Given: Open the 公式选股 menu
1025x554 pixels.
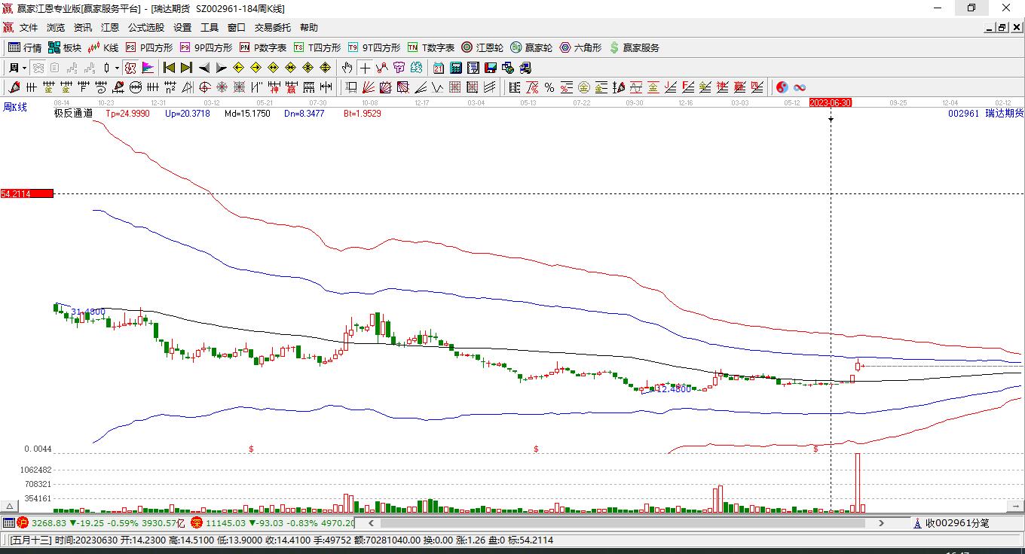Looking at the screenshot, I should click(145, 28).
